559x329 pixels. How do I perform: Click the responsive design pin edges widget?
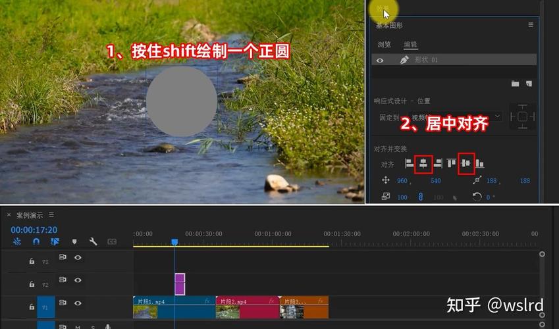click(522, 116)
